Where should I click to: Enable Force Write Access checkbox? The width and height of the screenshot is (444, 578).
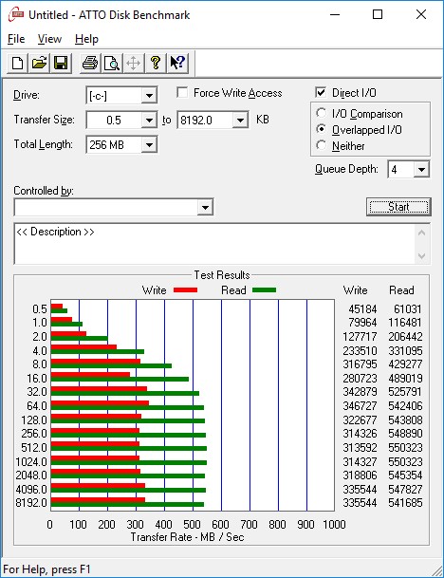182,92
